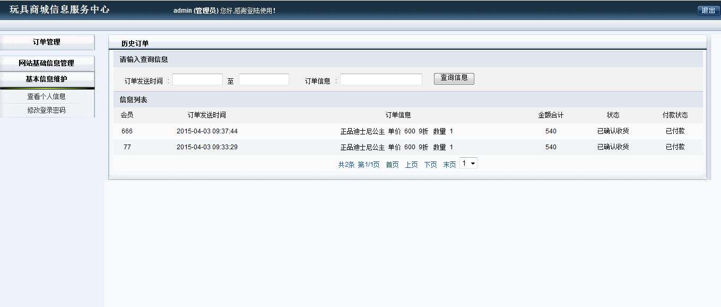Viewport: 721px width, 307px height.
Task: Click the 玩具商城信息服务中心 site title
Action: (x=59, y=10)
